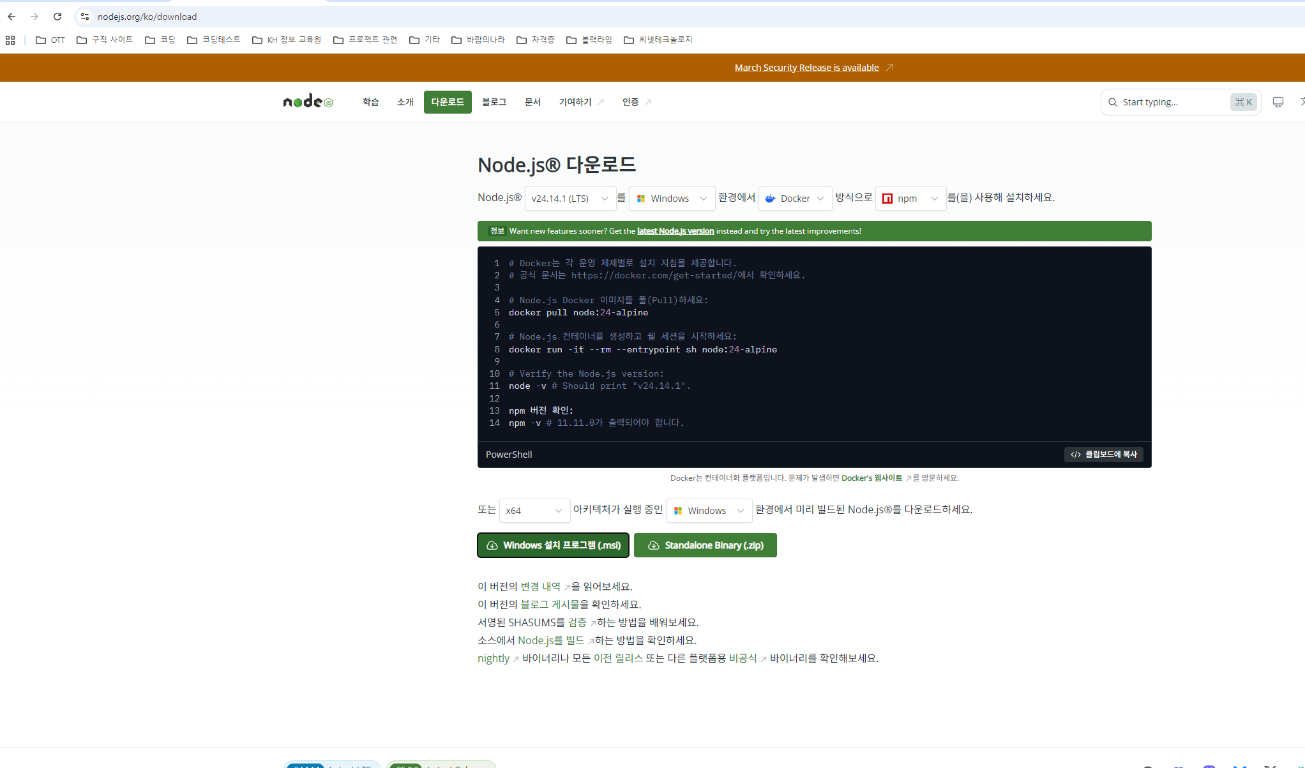Open the OTT bookmark folder
The width and height of the screenshot is (1305, 768).
point(50,40)
